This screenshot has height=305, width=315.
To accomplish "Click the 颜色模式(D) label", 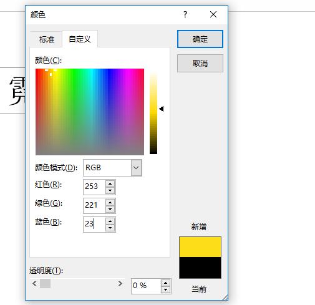I will tap(56, 168).
